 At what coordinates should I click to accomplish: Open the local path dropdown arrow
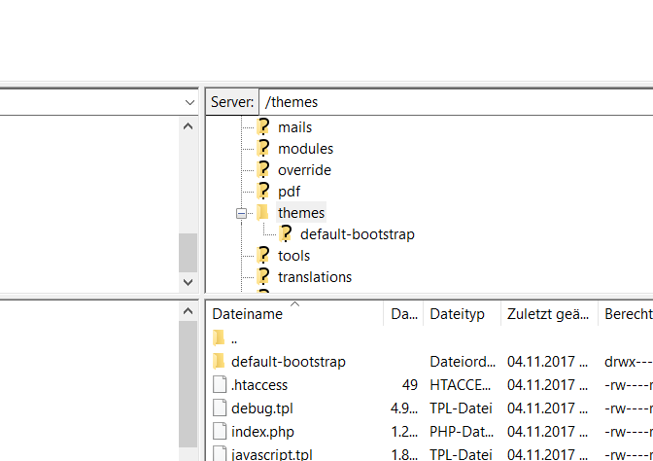pyautogui.click(x=189, y=102)
